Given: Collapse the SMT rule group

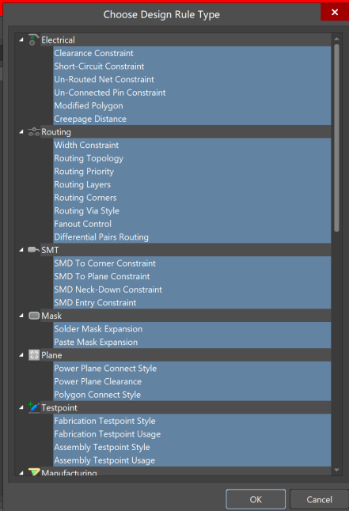Looking at the screenshot, I should [x=21, y=250].
